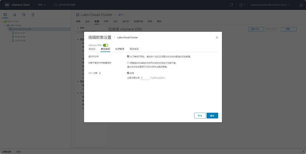The image size is (306, 154).
Task: Click the cluster icon in page title
Action: coord(78,15)
